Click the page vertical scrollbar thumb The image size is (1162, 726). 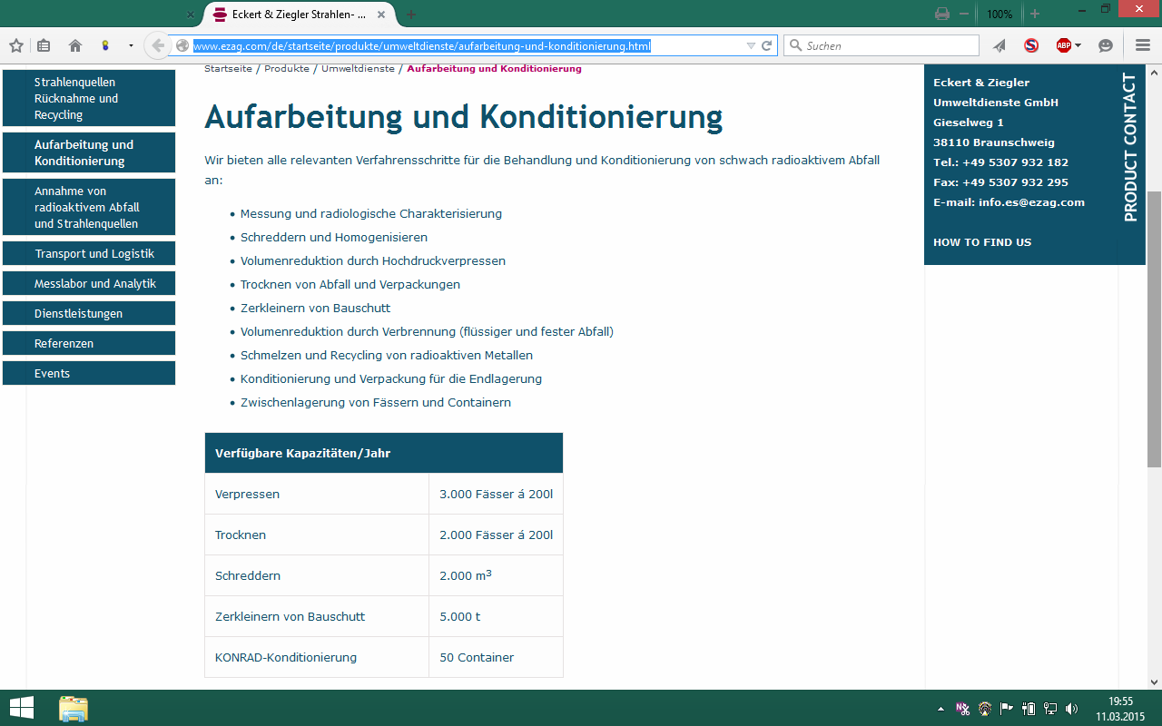coord(1154,329)
